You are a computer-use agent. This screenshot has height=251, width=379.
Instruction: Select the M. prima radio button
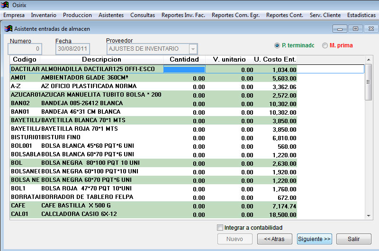[x=325, y=45]
